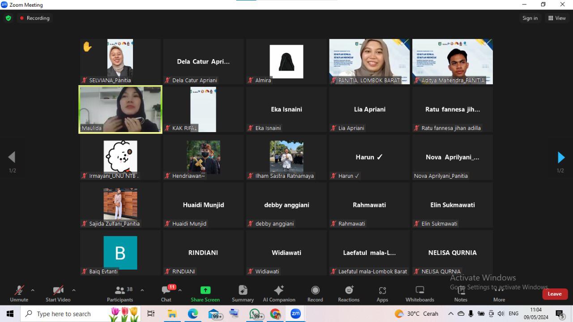The height and width of the screenshot is (322, 573).
Task: Click the name label 'Elin Sukmawati'
Action: click(x=439, y=224)
